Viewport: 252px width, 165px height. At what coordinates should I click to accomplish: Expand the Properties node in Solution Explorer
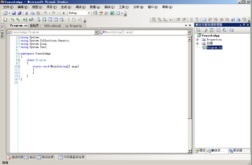[197, 40]
